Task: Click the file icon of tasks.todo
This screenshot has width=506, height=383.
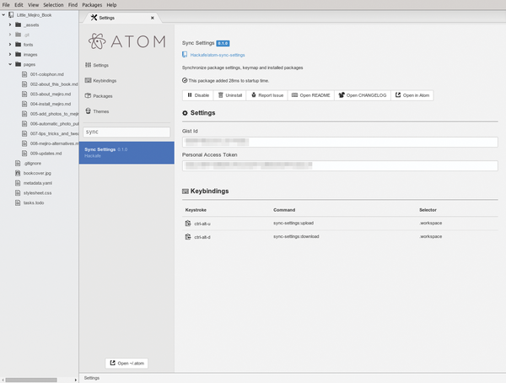Action: (x=18, y=202)
